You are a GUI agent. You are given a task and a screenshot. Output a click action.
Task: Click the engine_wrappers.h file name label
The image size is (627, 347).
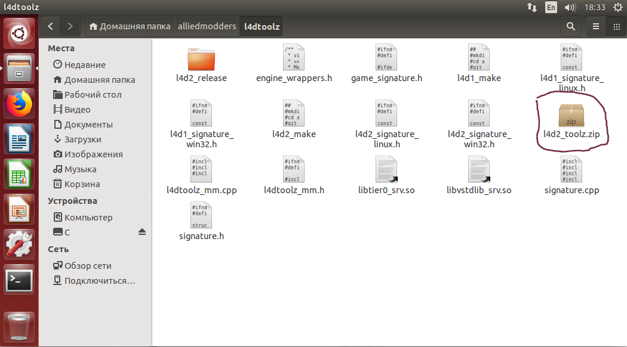tap(294, 78)
